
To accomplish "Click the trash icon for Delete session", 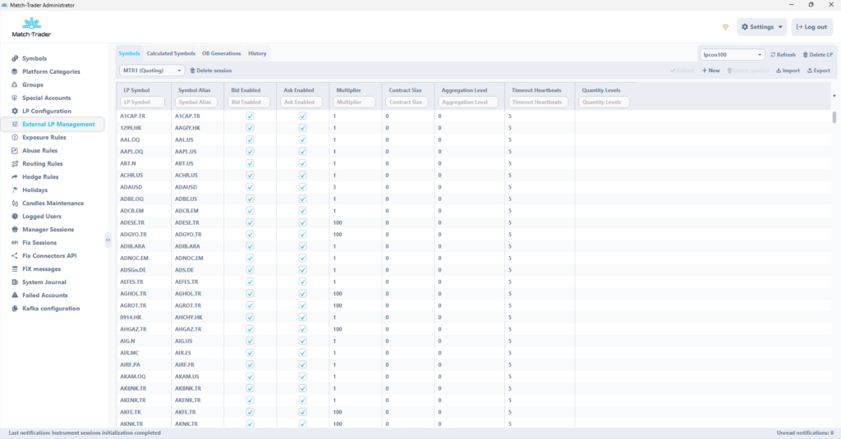I will click(193, 71).
